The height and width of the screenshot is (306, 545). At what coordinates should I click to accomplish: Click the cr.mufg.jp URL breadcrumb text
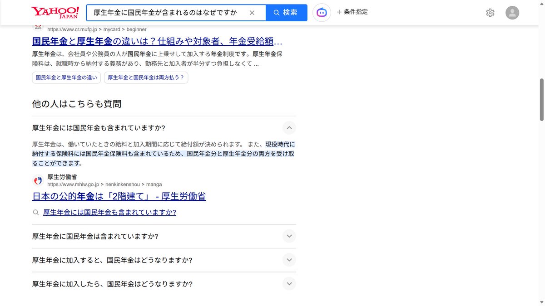click(x=97, y=29)
